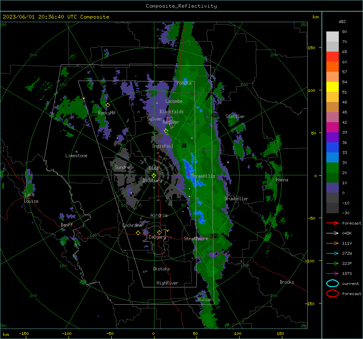Click the red forecast ellipse icon
This screenshot has width=363, height=339.
pyautogui.click(x=332, y=293)
